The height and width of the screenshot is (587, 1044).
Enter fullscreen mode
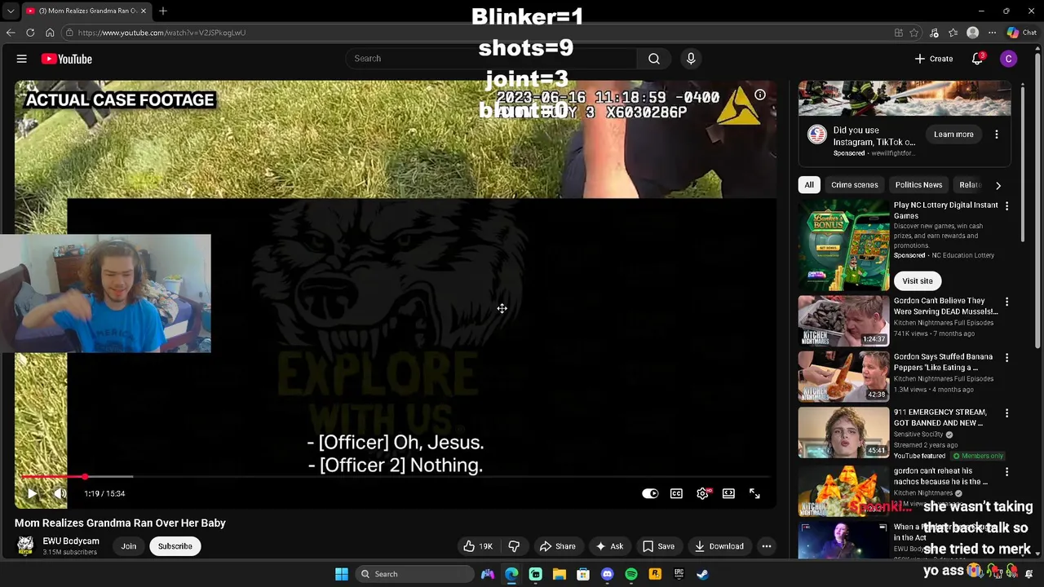tap(754, 493)
